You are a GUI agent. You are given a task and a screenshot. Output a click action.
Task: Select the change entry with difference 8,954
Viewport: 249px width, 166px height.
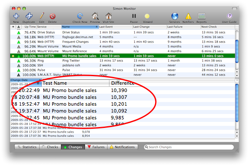pyautogui.click(x=122, y=136)
